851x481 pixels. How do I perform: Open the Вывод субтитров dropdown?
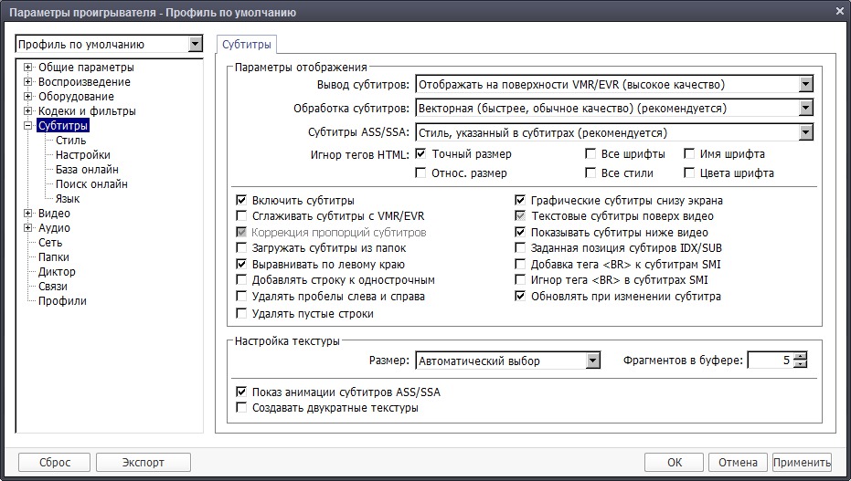click(805, 85)
